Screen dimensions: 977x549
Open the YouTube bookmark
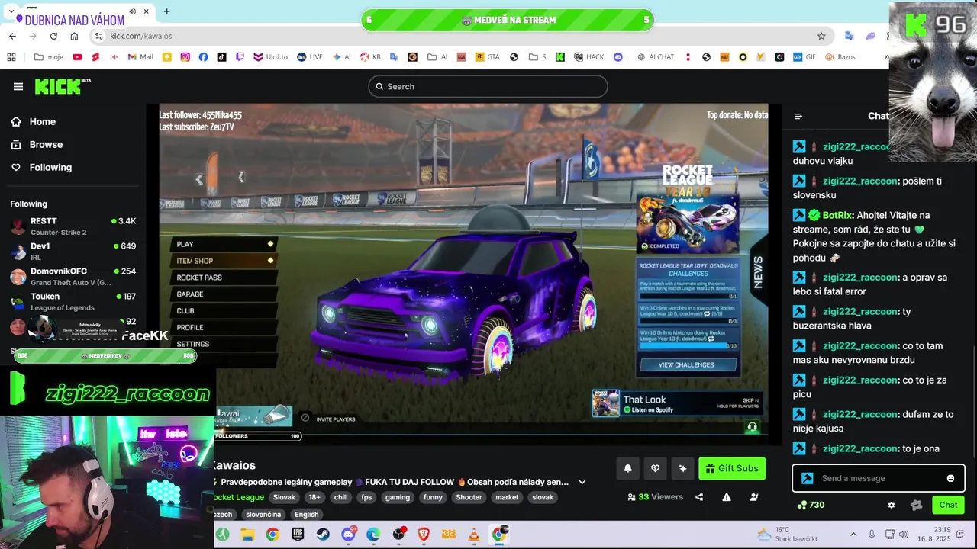tap(77, 57)
